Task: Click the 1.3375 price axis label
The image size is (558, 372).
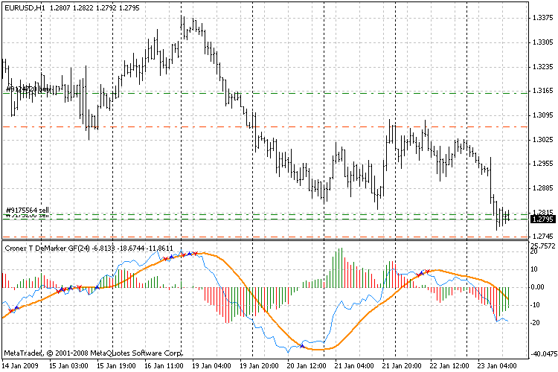Action: point(541,19)
